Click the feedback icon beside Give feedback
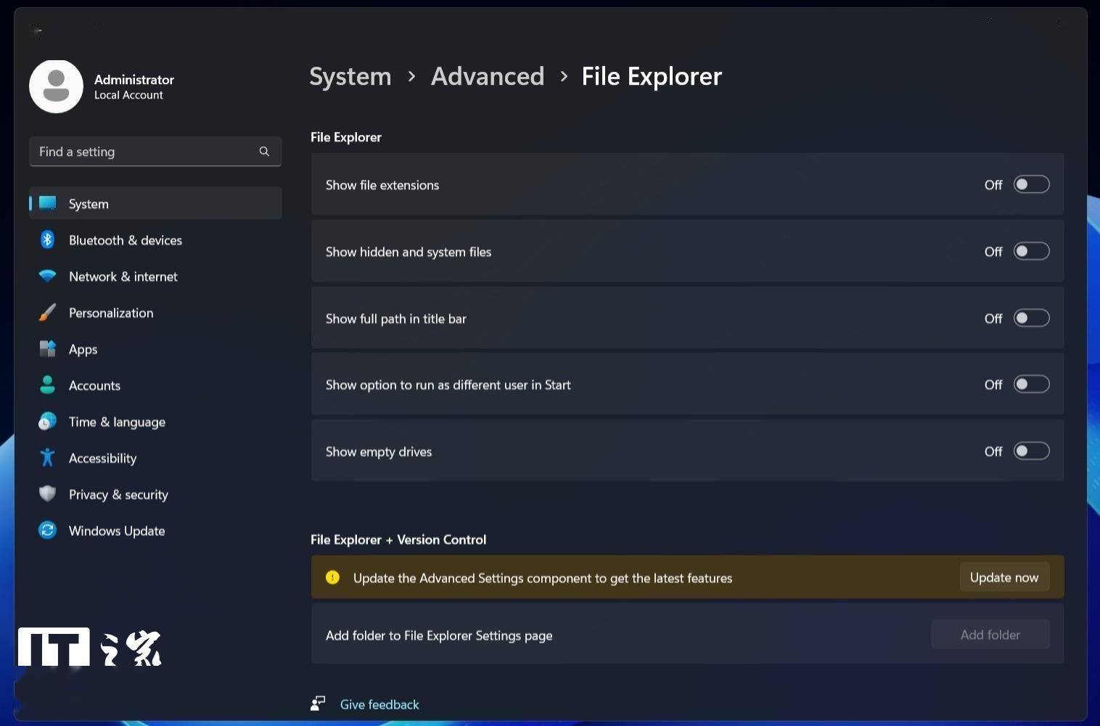Image resolution: width=1100 pixels, height=726 pixels. point(318,704)
